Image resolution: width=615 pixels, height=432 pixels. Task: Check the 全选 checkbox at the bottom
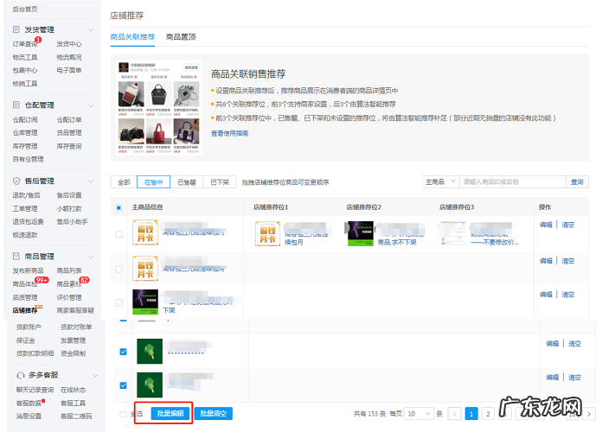pyautogui.click(x=123, y=414)
